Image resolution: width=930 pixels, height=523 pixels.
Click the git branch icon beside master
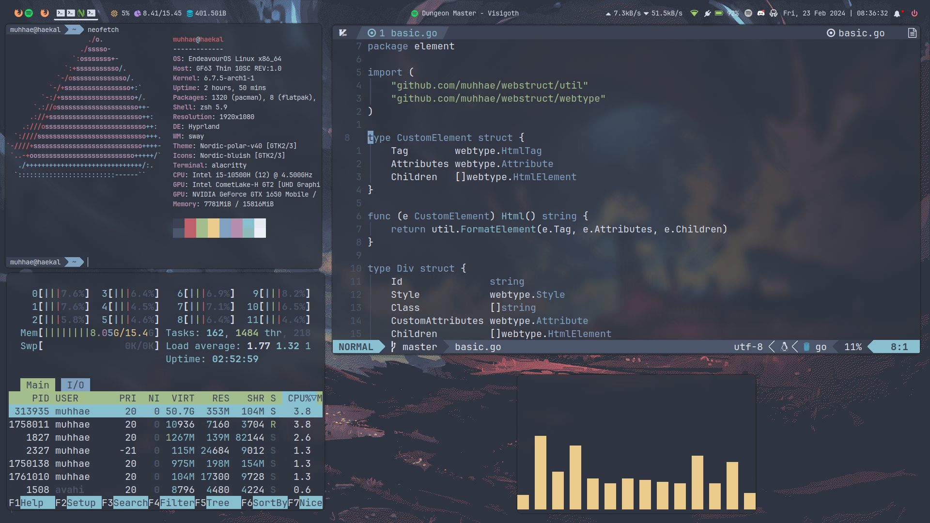pos(394,347)
